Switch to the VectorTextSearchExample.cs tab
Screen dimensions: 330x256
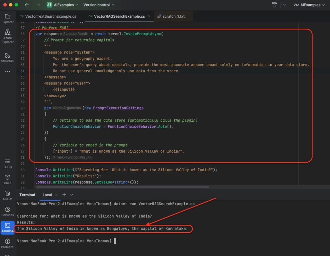(x=48, y=16)
